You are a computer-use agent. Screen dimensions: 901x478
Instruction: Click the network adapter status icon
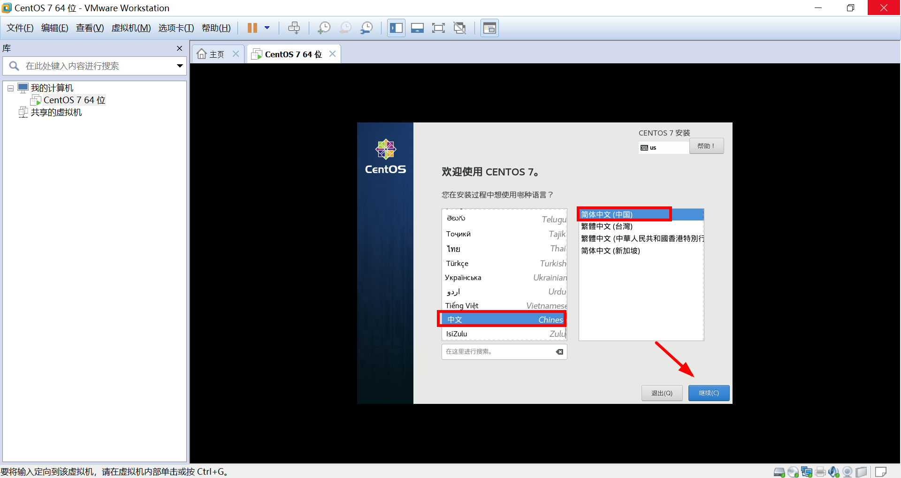coord(807,472)
